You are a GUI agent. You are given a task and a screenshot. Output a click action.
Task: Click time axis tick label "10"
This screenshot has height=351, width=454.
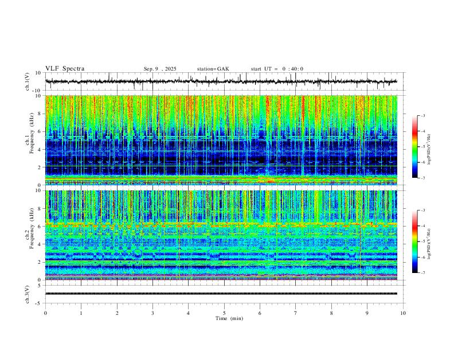(x=403, y=313)
